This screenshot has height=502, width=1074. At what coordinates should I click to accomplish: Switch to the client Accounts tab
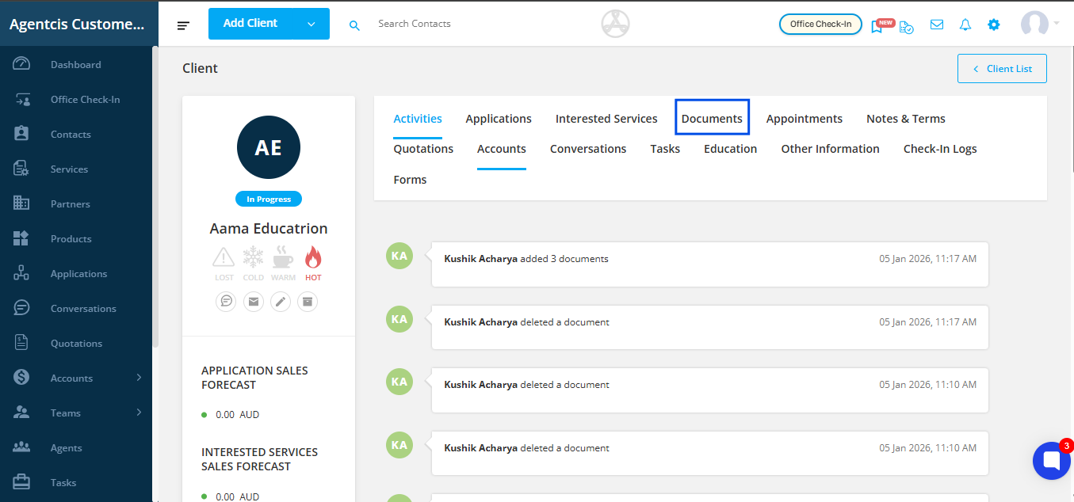(502, 149)
